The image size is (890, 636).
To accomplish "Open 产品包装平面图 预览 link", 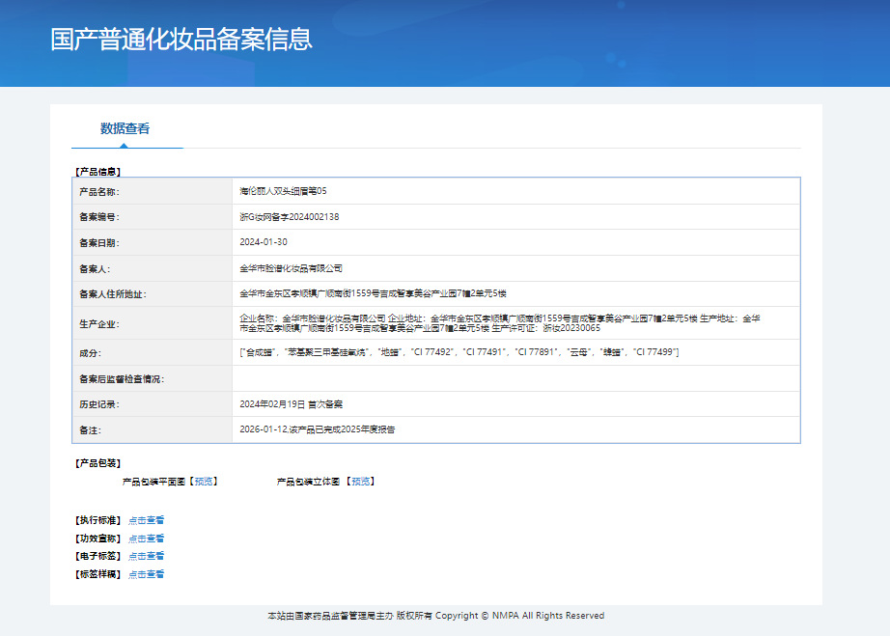I will tap(204, 482).
